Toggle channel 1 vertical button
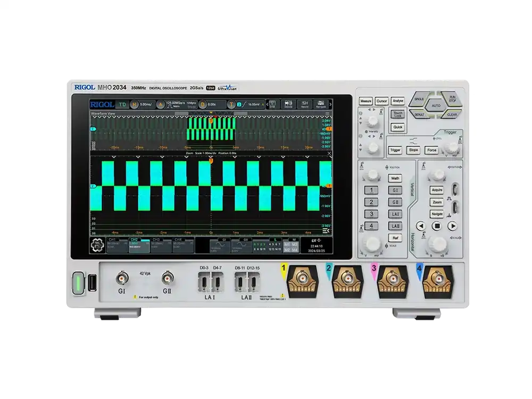 pos(371,190)
